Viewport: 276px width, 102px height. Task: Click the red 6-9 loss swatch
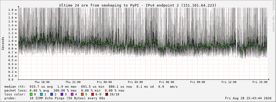92,94
